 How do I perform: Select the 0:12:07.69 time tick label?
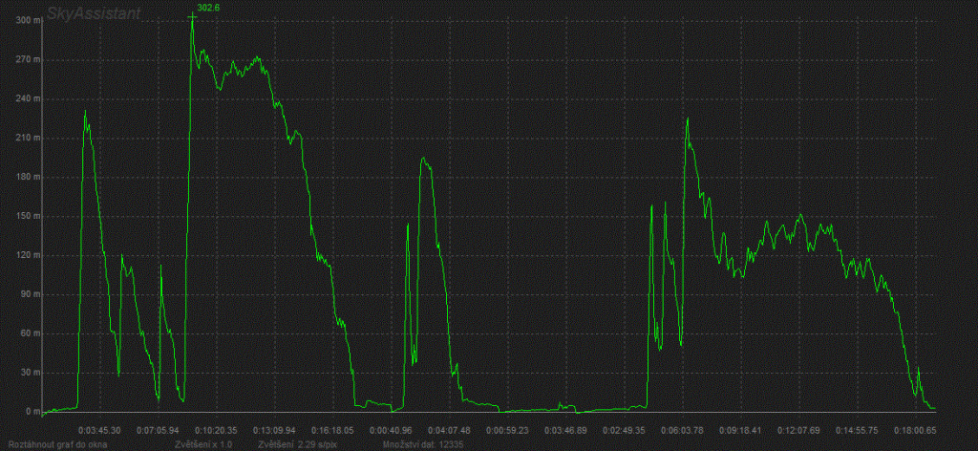(799, 430)
